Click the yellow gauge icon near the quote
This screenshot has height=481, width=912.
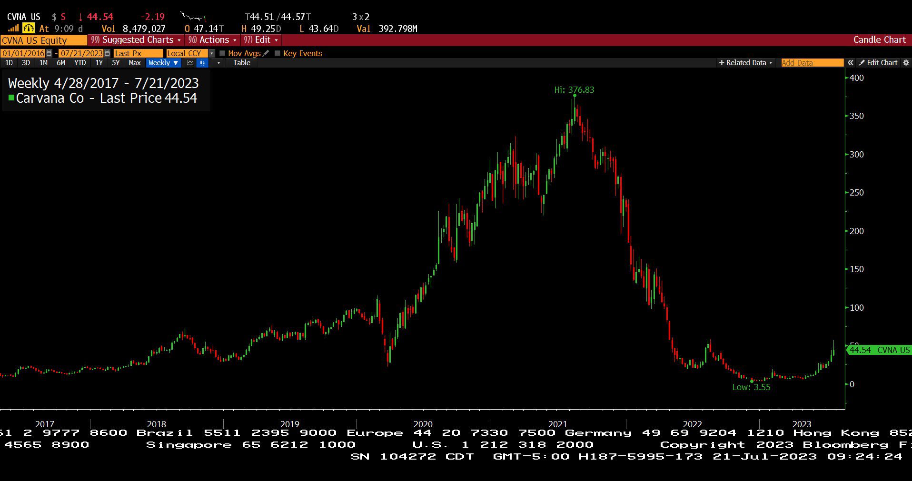(x=29, y=29)
